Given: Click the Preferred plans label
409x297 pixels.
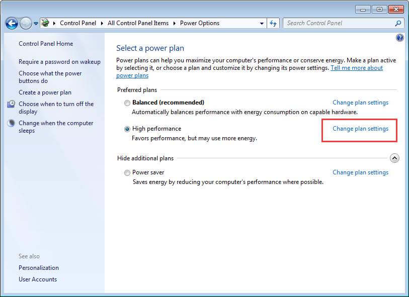Looking at the screenshot, I should coord(137,90).
